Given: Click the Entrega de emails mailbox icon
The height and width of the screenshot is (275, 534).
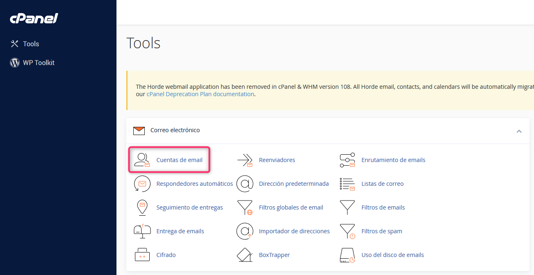Looking at the screenshot, I should 142,231.
